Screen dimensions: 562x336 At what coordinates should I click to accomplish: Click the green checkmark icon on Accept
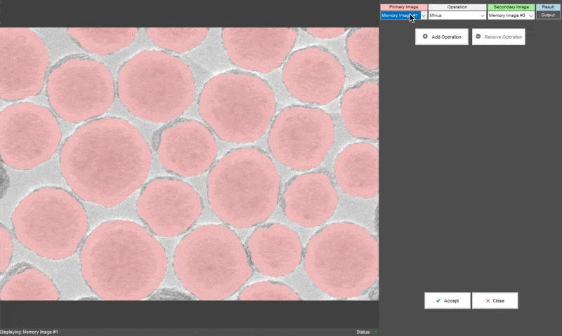(438, 300)
